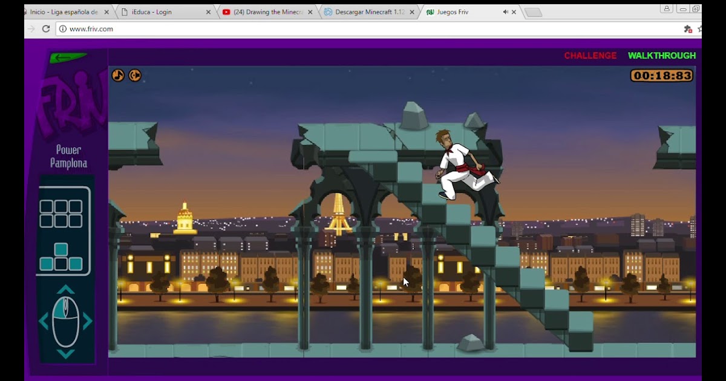Switch to the Drawing the Minecraft YouTube tab
The height and width of the screenshot is (381, 726).
(266, 12)
